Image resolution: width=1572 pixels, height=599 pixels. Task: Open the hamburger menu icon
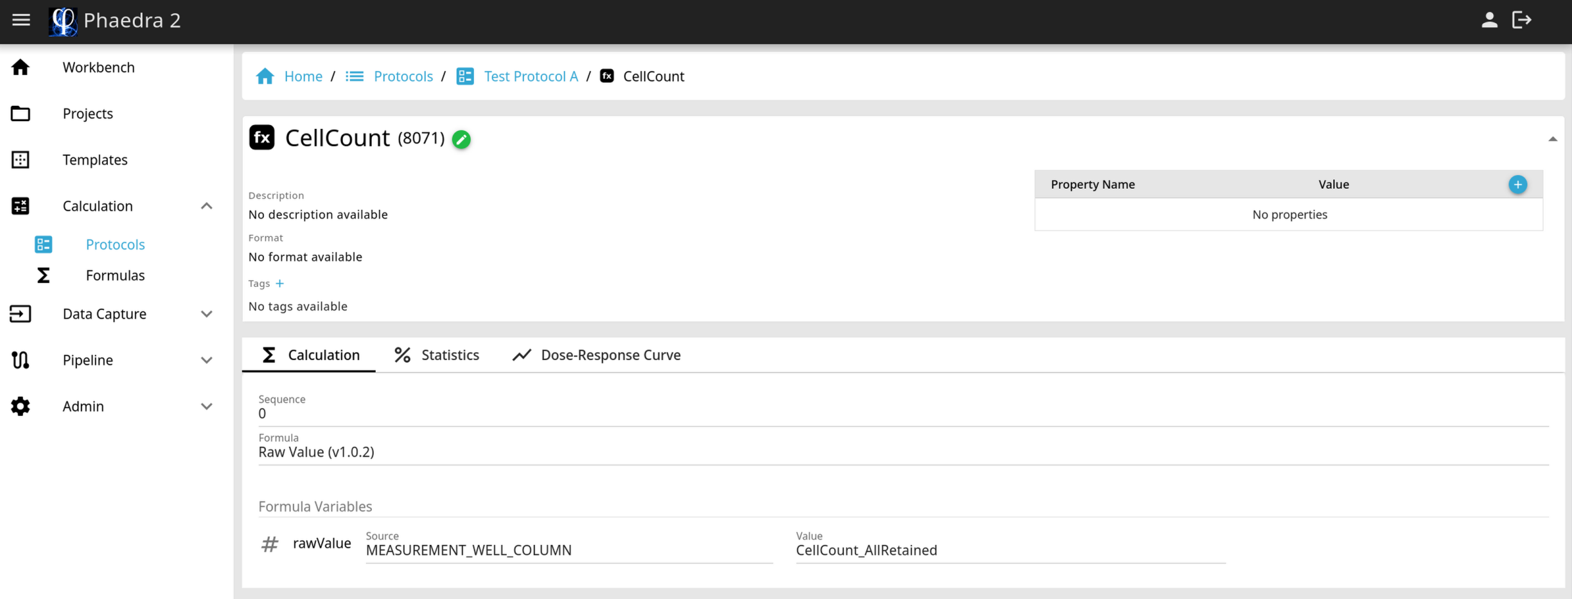21,20
